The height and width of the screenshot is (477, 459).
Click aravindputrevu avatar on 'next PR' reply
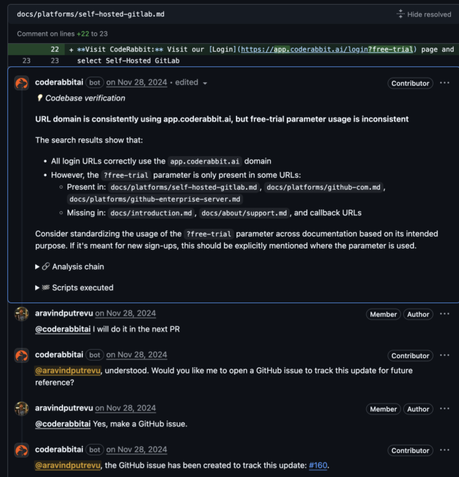coord(22,314)
